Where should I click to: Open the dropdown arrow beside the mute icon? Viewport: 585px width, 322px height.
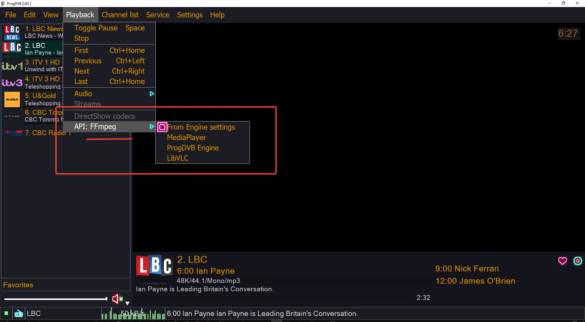(127, 303)
